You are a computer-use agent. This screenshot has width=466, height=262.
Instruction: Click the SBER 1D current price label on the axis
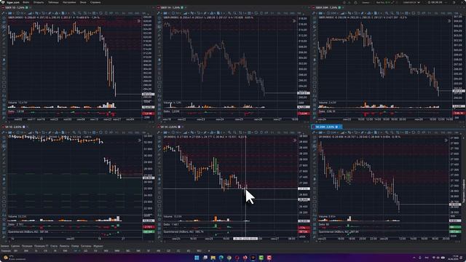[148, 94]
